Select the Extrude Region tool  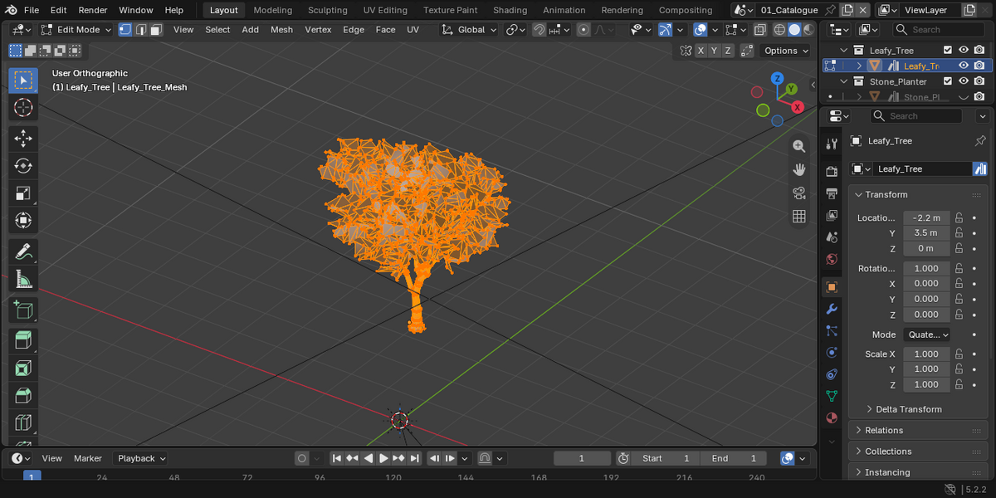point(23,341)
